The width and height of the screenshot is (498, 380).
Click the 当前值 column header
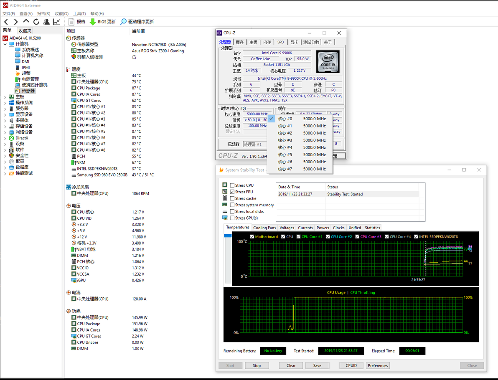click(138, 31)
